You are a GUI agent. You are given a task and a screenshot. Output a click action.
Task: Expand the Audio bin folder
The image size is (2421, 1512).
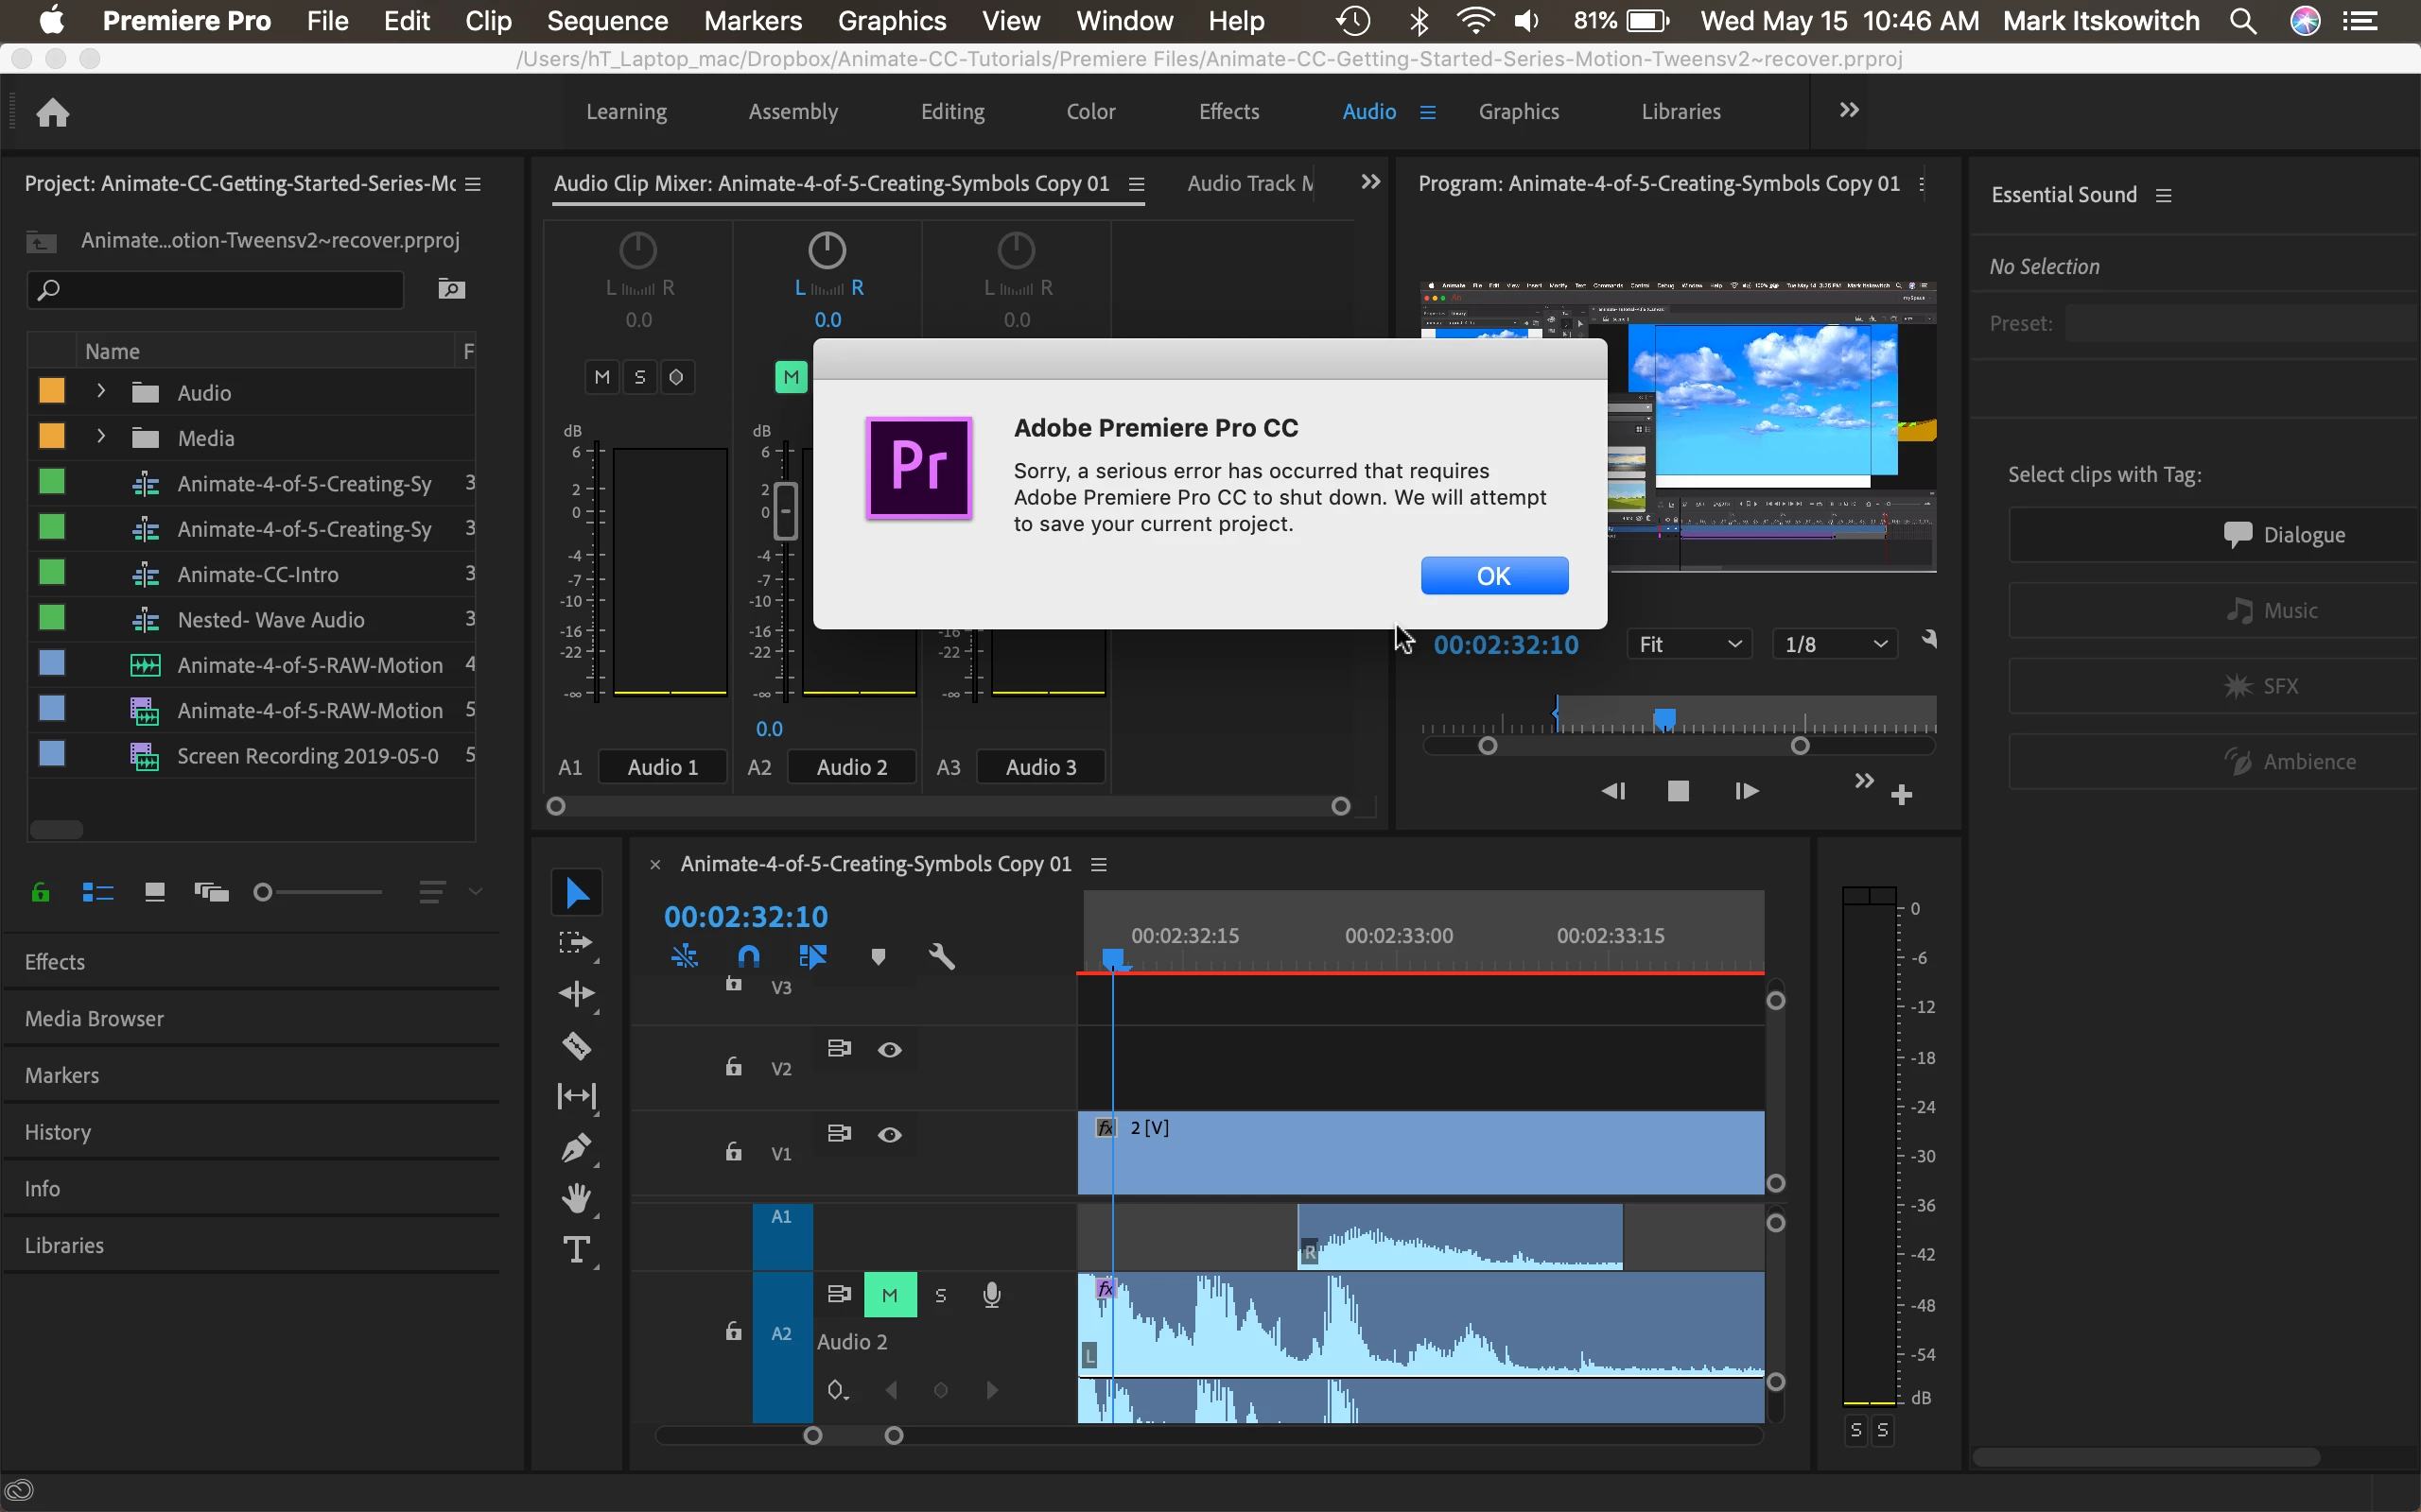tap(101, 392)
